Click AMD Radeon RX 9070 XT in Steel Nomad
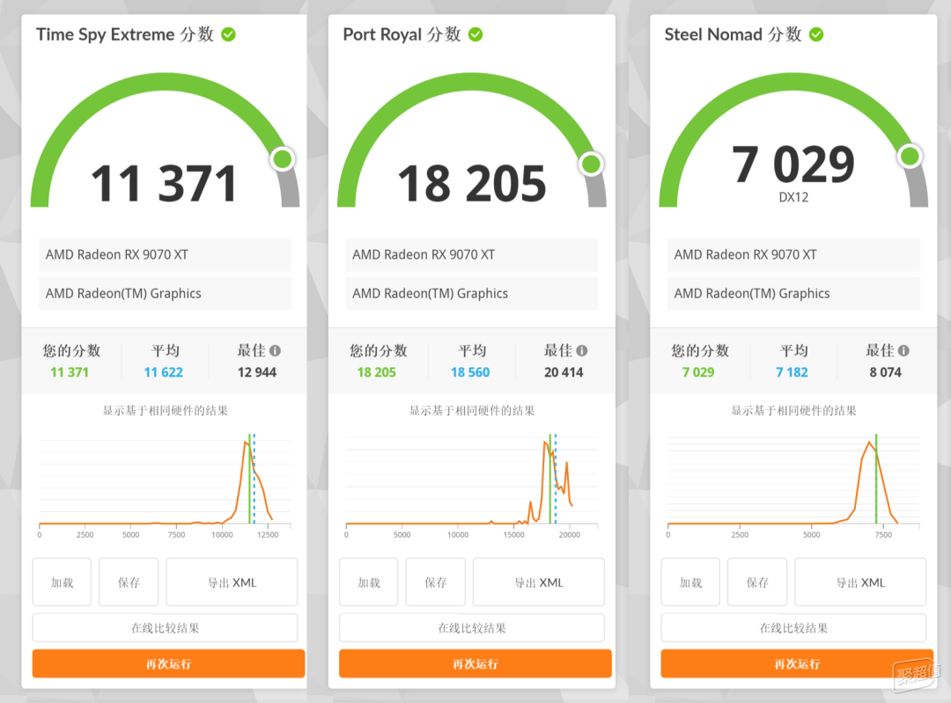Viewport: 951px width, 703px height. pos(793,254)
